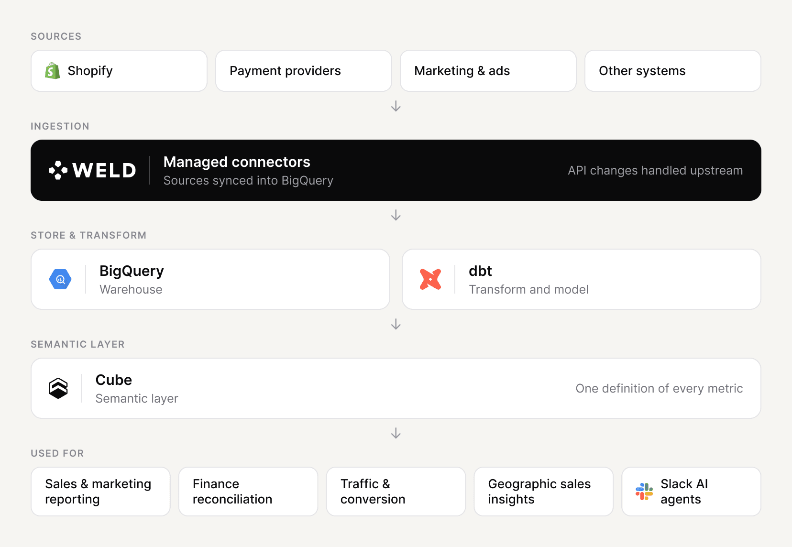Viewport: 792px width, 547px height.
Task: Click the INGESTION section label
Action: point(60,126)
